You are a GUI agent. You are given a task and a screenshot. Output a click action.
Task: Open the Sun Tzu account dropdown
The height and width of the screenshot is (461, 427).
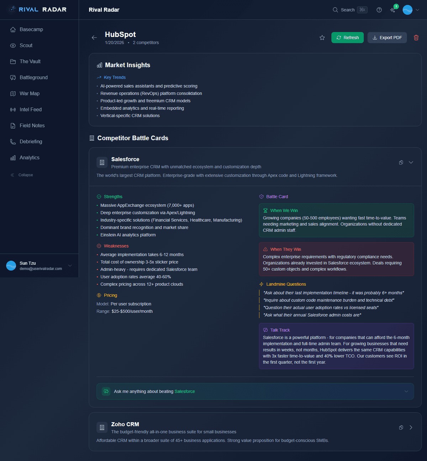(x=70, y=266)
